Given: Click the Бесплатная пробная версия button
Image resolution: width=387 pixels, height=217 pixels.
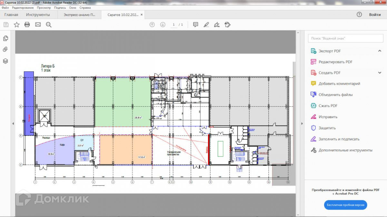Looking at the screenshot, I should [345, 205].
